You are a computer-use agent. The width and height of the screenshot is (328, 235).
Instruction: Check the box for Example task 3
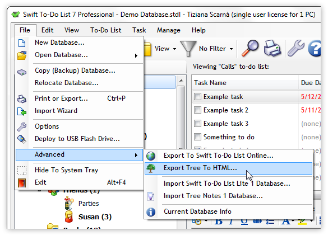pyautogui.click(x=197, y=123)
